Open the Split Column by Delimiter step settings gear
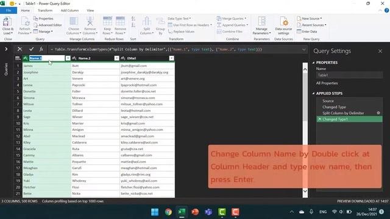The width and height of the screenshot is (390, 219). tap(378, 113)
